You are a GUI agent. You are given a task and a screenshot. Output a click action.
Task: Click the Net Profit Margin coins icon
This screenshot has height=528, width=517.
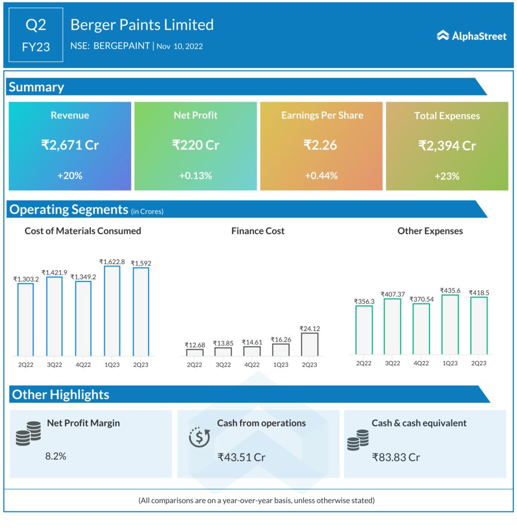click(x=28, y=434)
